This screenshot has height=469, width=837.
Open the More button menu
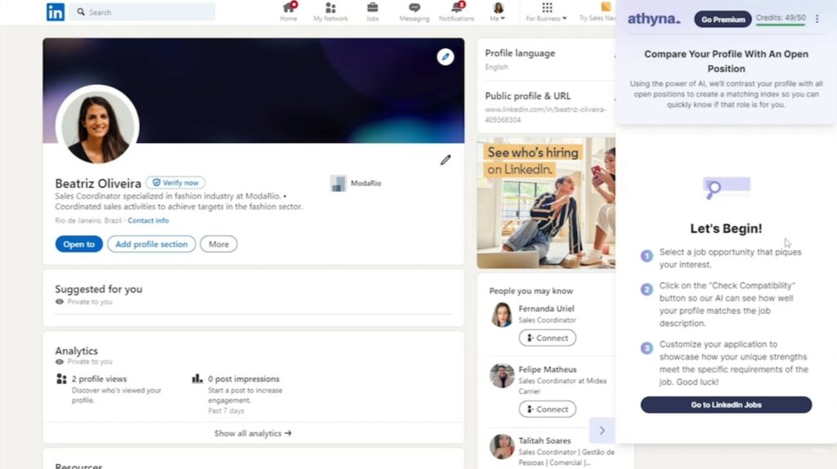219,243
